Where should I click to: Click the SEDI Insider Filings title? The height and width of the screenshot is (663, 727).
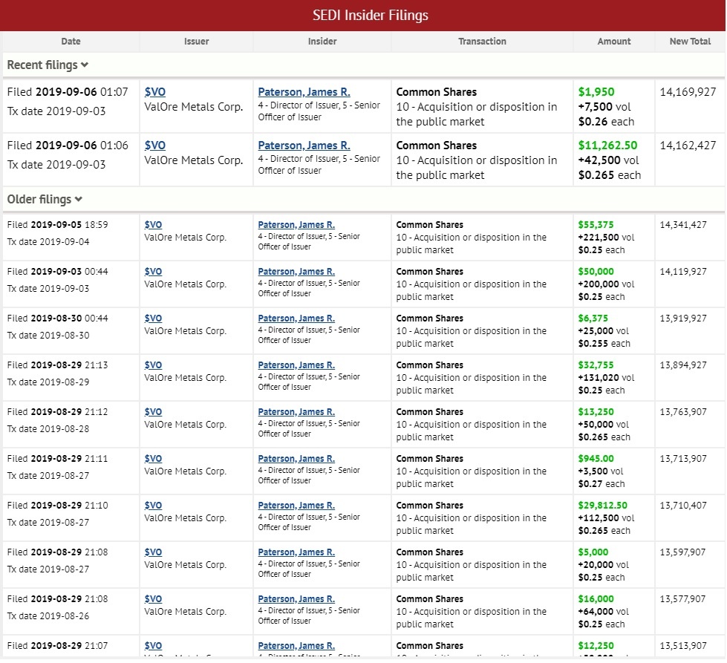point(371,16)
